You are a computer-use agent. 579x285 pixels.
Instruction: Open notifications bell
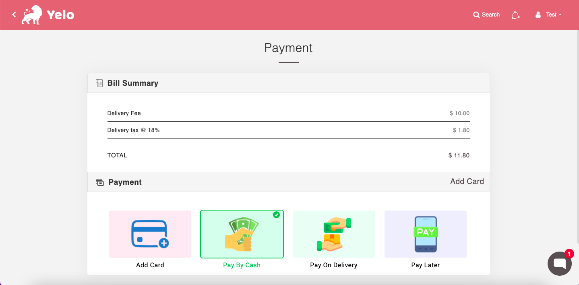pyautogui.click(x=515, y=15)
